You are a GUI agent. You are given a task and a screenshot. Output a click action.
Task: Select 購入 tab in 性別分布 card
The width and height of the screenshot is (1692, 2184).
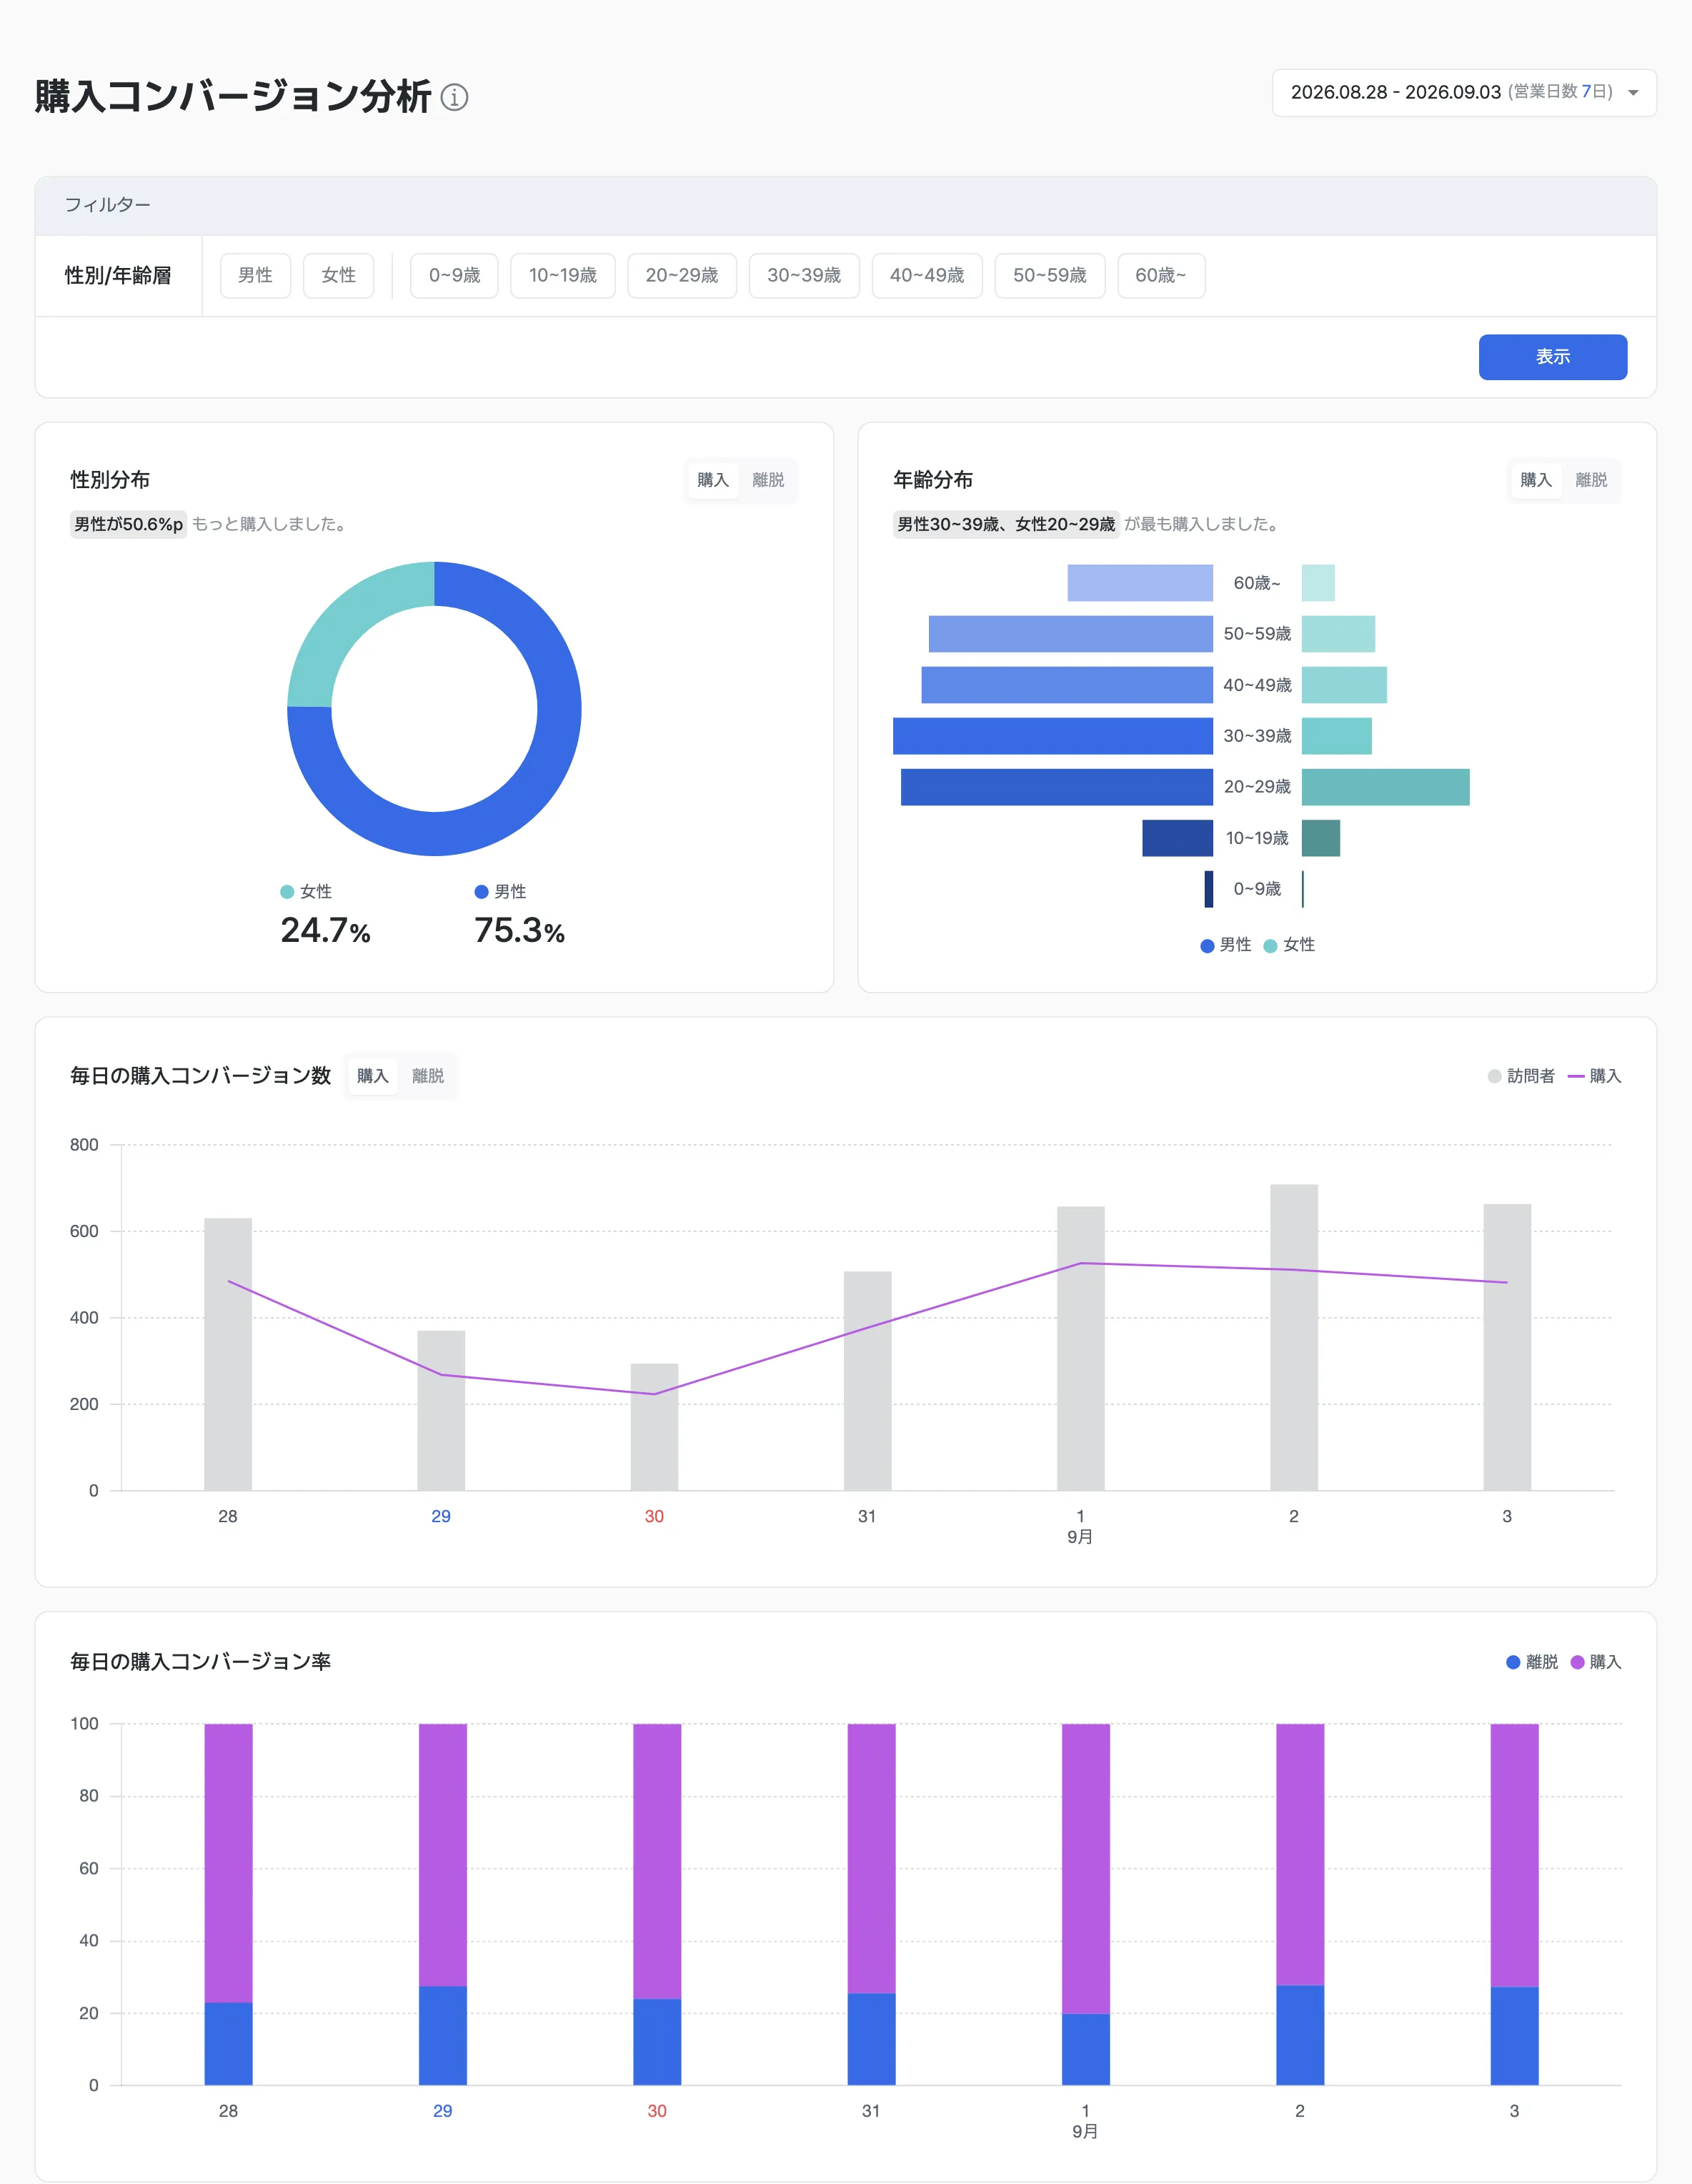pyautogui.click(x=713, y=480)
